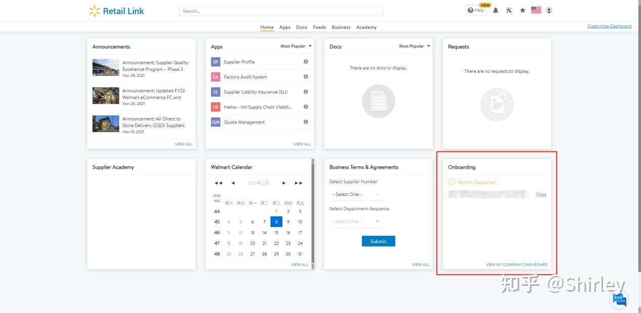Open the account profile icon
641x313 pixels.
(549, 10)
